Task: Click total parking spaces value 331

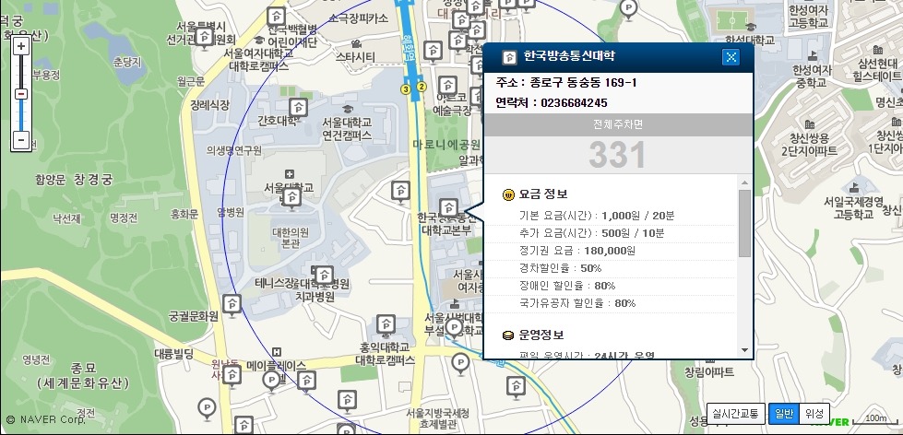Action: click(x=617, y=156)
